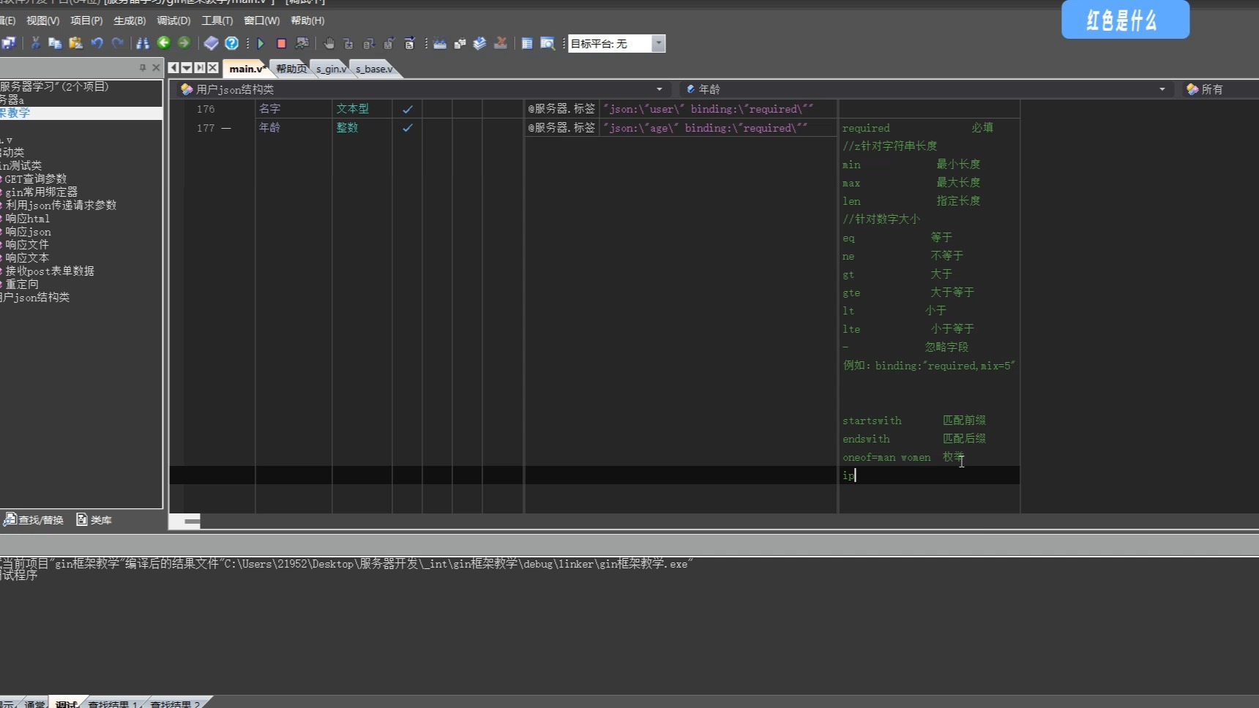
Task: Click the 红色是什么 blue button
Action: click(x=1125, y=20)
